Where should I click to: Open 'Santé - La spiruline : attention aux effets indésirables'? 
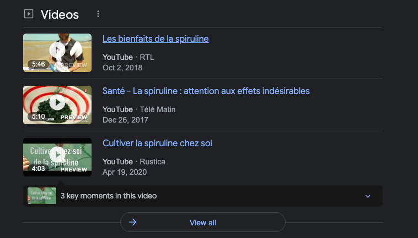[x=206, y=91]
